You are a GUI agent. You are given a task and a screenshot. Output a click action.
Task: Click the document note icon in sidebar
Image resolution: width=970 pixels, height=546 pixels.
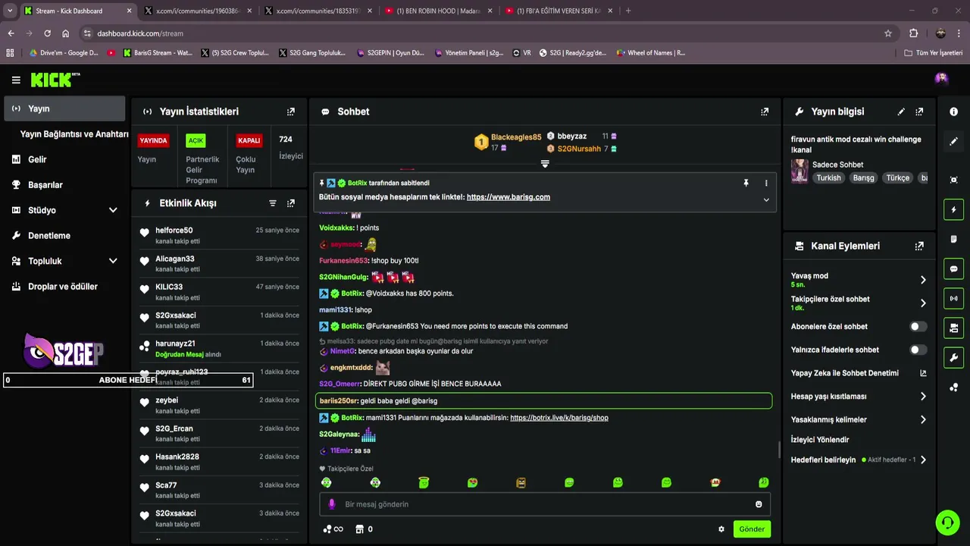point(953,239)
